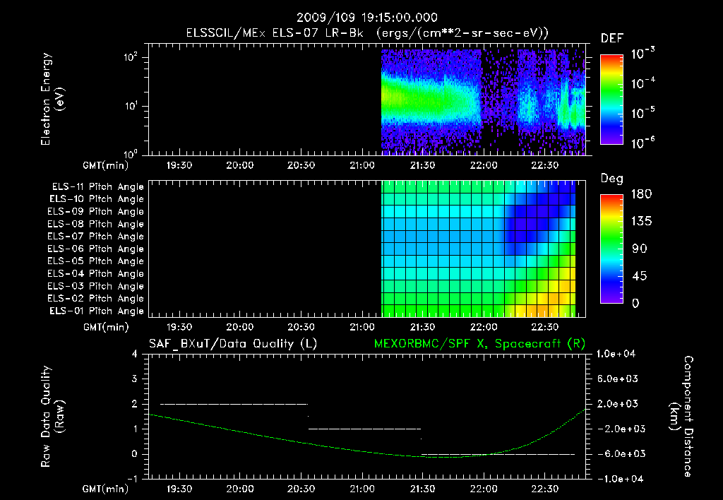Select the ELS-11 Pitch Angle row label
723x500 pixels.
(97, 187)
